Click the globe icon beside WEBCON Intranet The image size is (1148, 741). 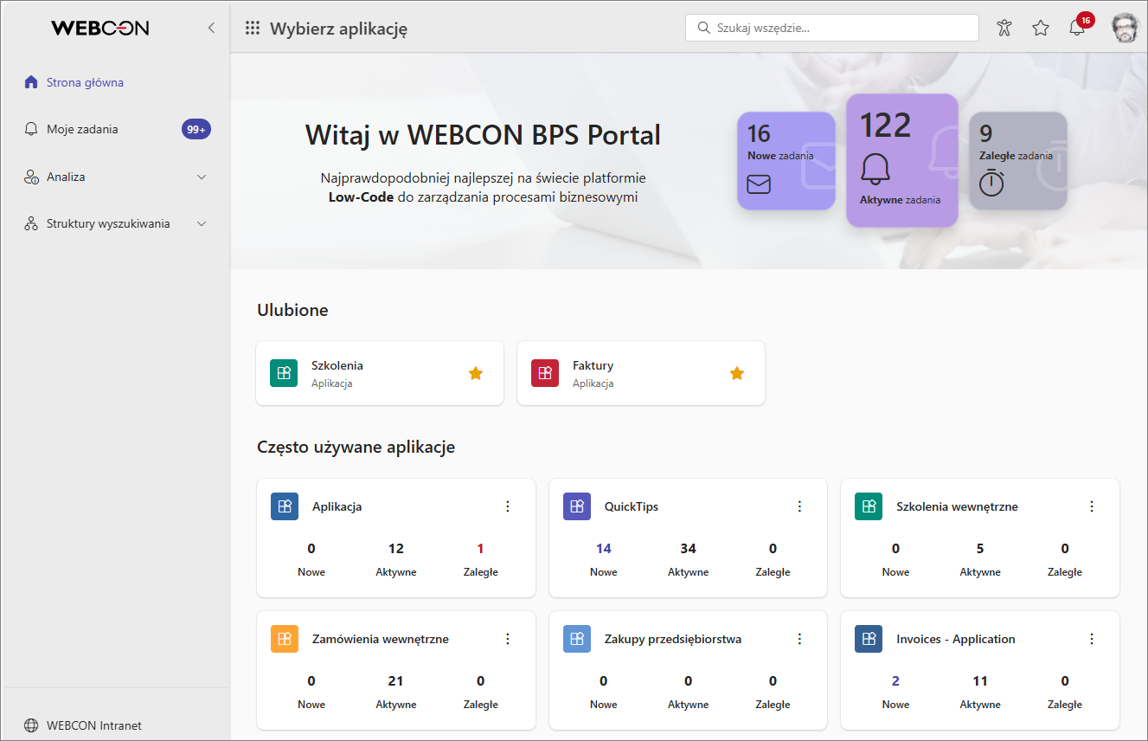[31, 725]
